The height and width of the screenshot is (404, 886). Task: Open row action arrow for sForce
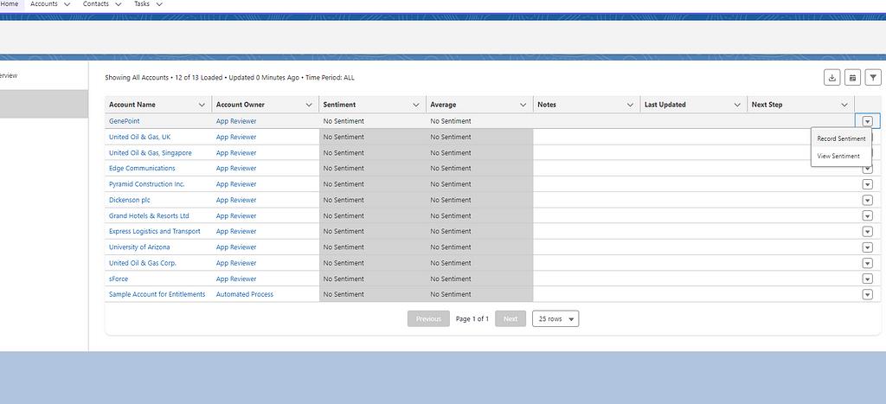(867, 279)
